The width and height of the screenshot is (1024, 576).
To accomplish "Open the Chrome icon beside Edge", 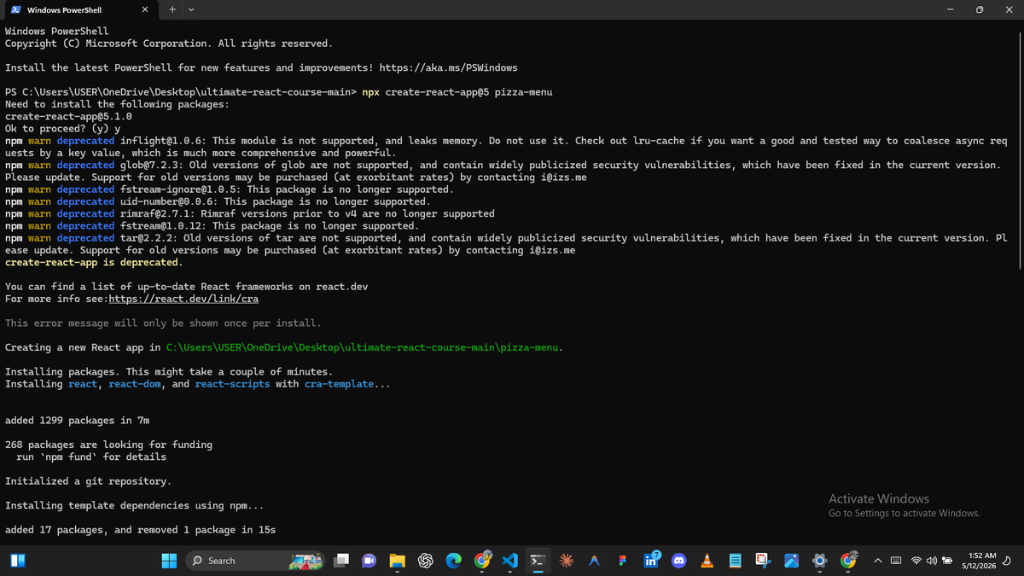I will point(482,561).
